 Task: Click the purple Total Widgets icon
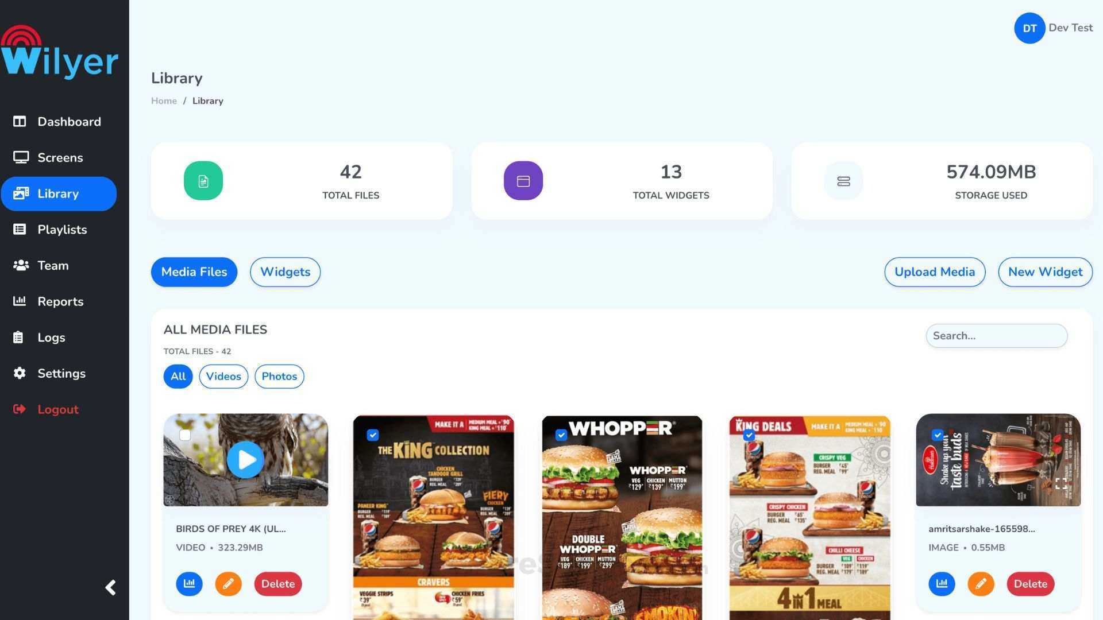523,181
